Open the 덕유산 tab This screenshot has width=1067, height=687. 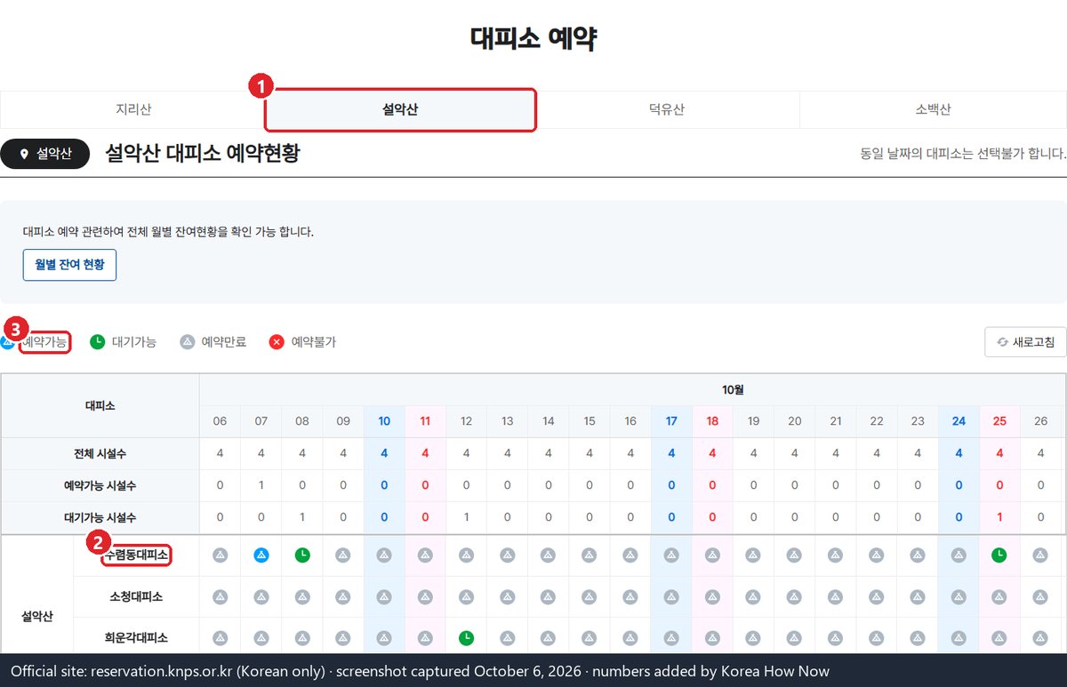point(667,109)
